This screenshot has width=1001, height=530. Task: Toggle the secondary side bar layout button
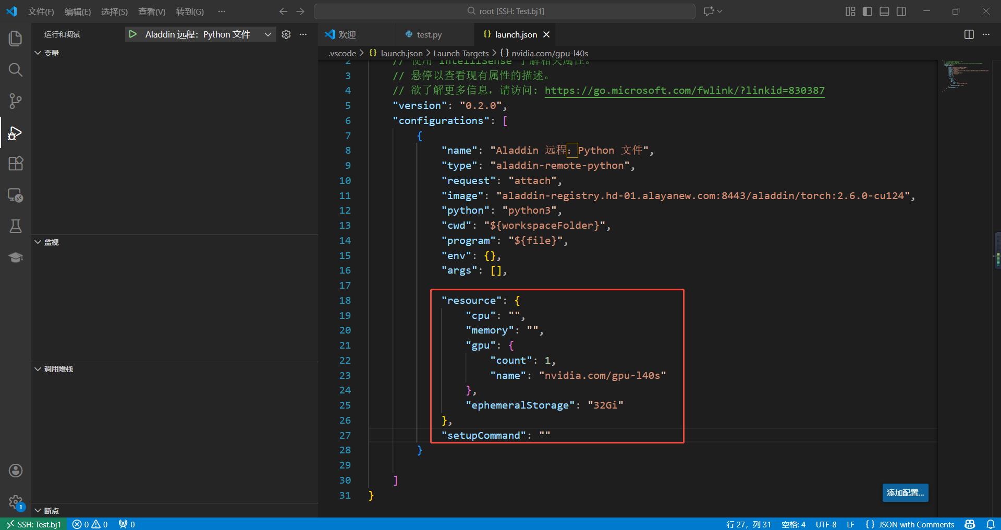pyautogui.click(x=901, y=11)
